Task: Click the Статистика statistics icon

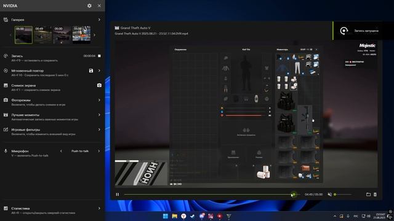Action: pos(6,208)
